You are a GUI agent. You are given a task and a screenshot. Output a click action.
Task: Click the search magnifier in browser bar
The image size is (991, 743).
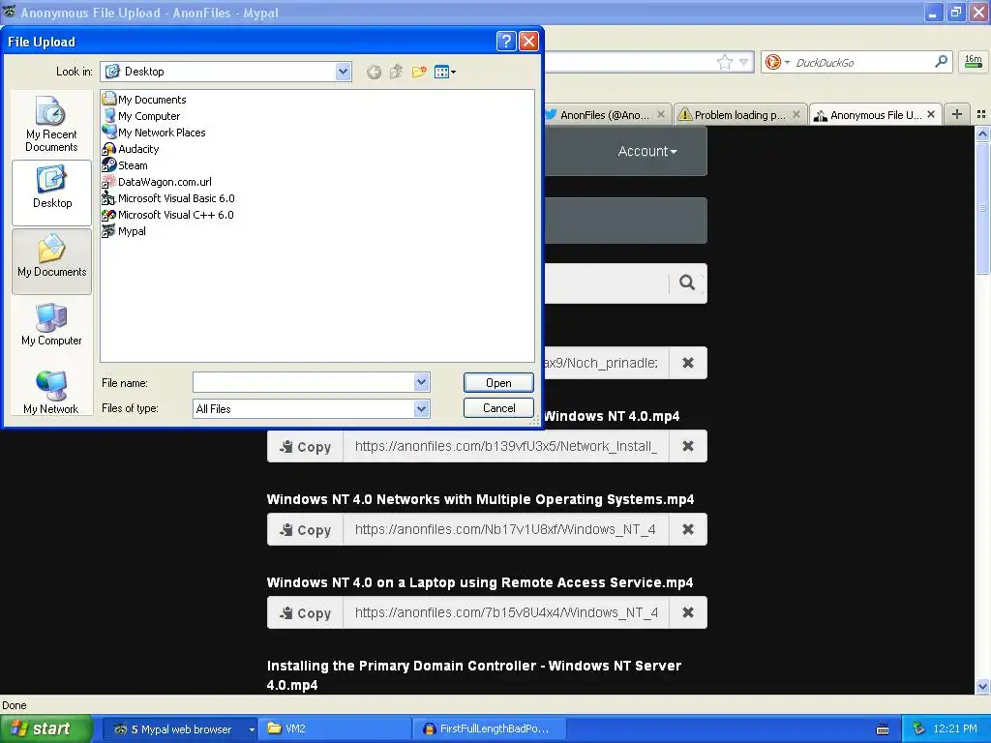[x=941, y=61]
